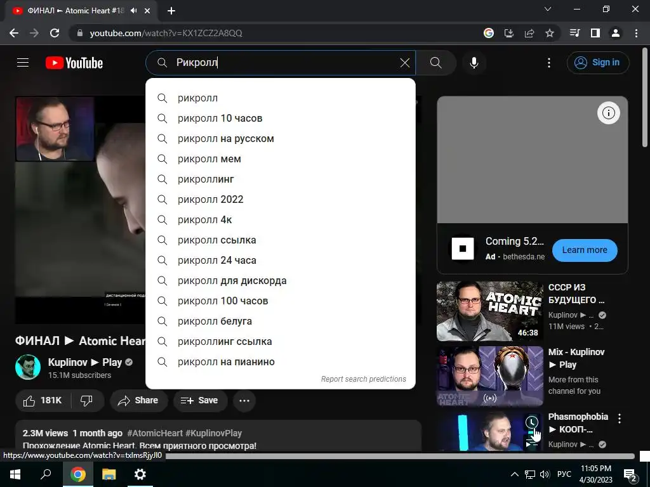Clear the search box with the X
This screenshot has height=487, width=650.
click(x=404, y=63)
